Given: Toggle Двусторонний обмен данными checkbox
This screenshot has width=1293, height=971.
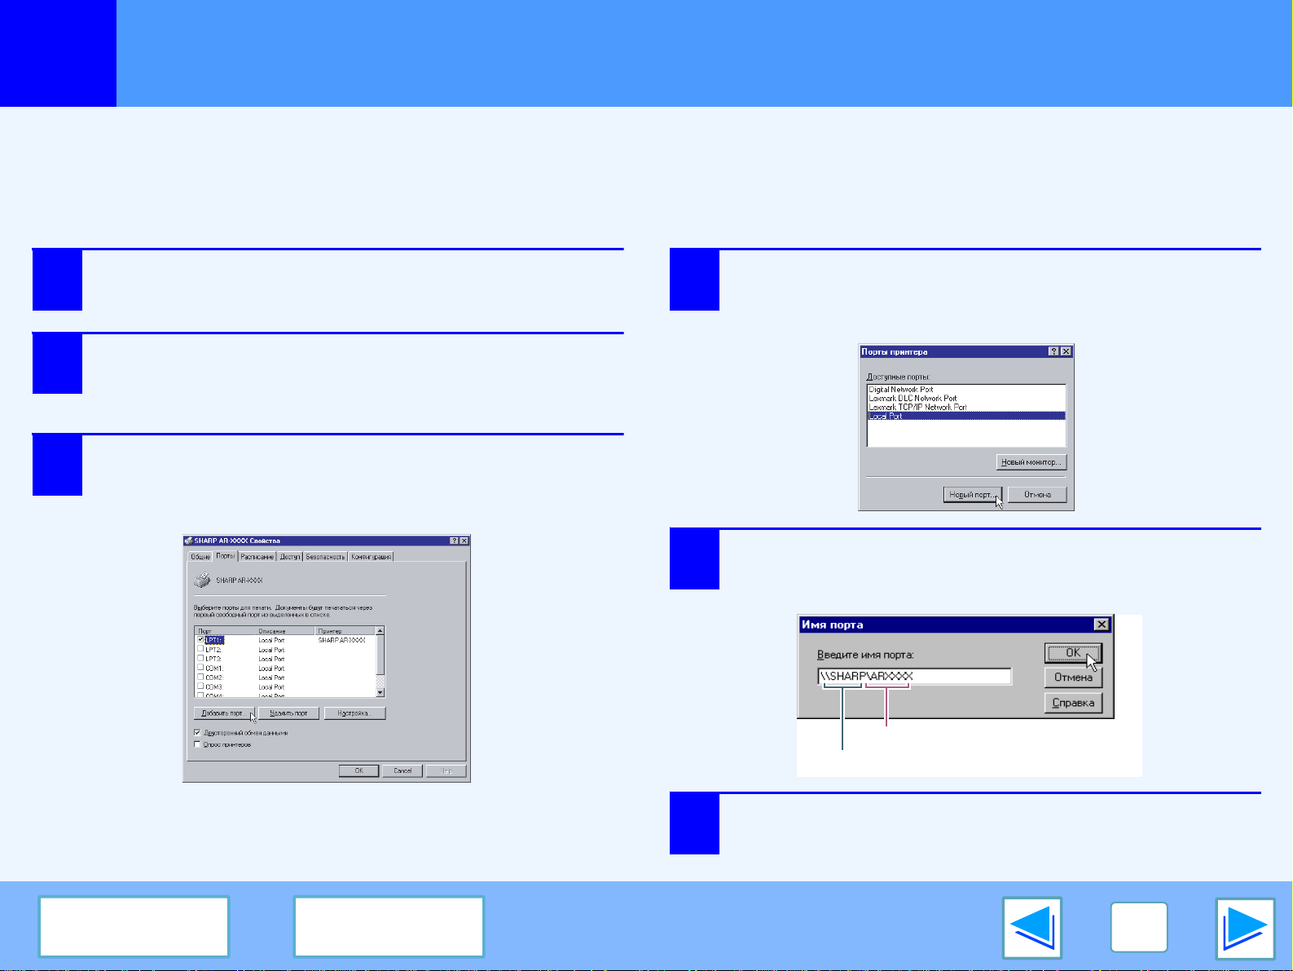Looking at the screenshot, I should click(x=197, y=733).
